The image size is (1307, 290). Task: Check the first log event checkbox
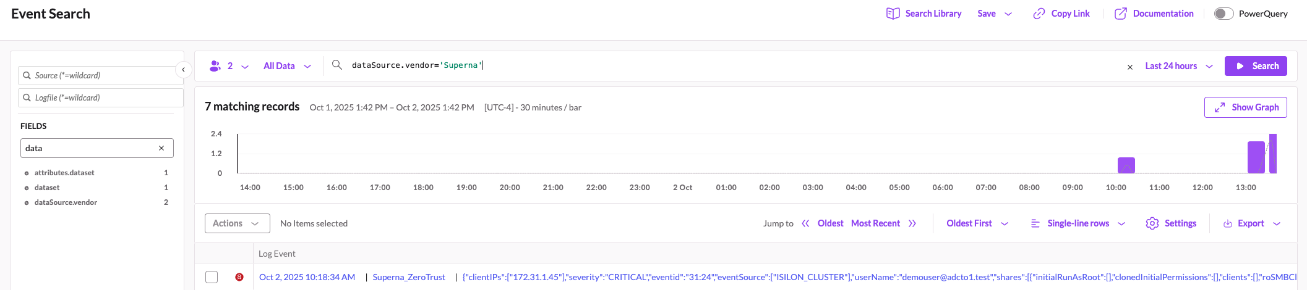coord(212,277)
